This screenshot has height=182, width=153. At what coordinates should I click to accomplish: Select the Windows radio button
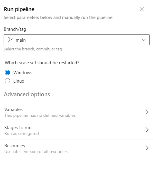[x=7, y=72]
